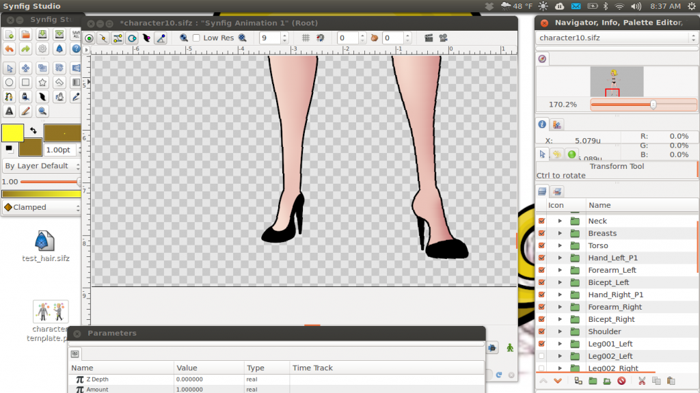The height and width of the screenshot is (393, 700).
Task: Create a new document in the toolbox
Action: click(10, 35)
